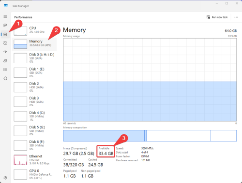Open the hamburger navigation menu
The width and height of the screenshot is (242, 183).
[5, 17]
